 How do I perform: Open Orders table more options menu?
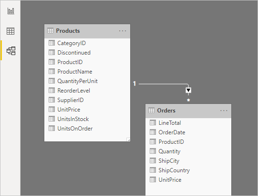[x=224, y=111]
